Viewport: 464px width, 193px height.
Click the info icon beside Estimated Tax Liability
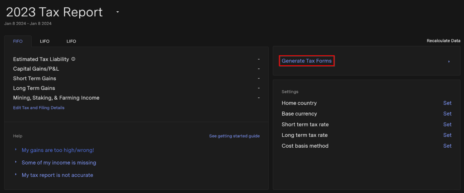pos(73,59)
